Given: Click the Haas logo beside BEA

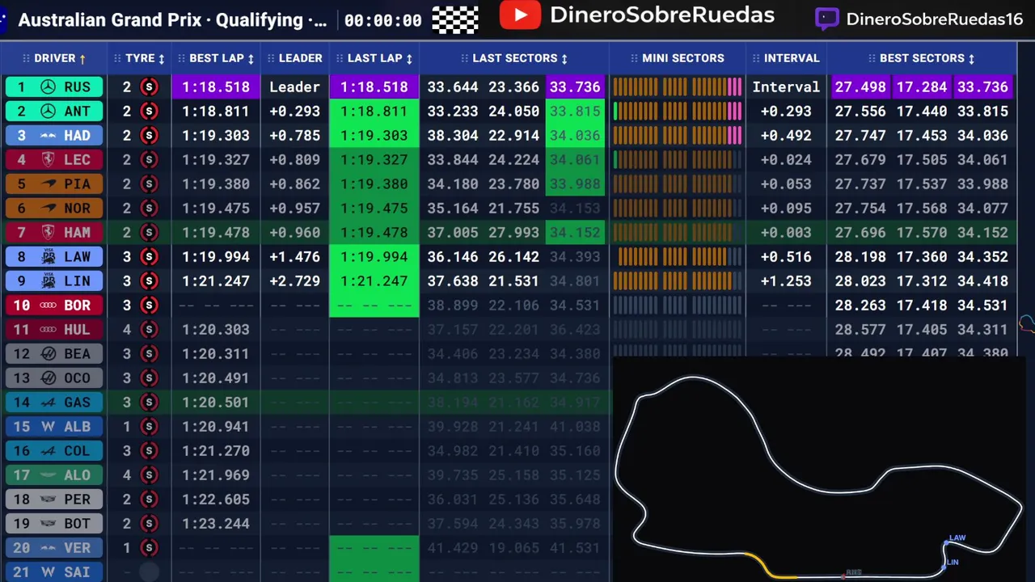Looking at the screenshot, I should (x=48, y=353).
